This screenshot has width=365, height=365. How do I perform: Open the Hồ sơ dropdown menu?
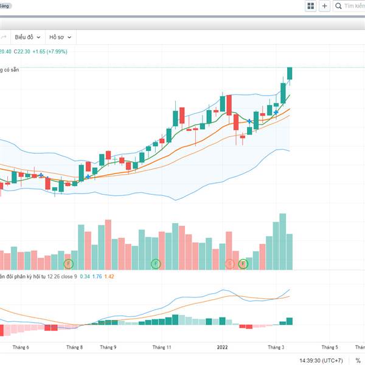coord(60,37)
